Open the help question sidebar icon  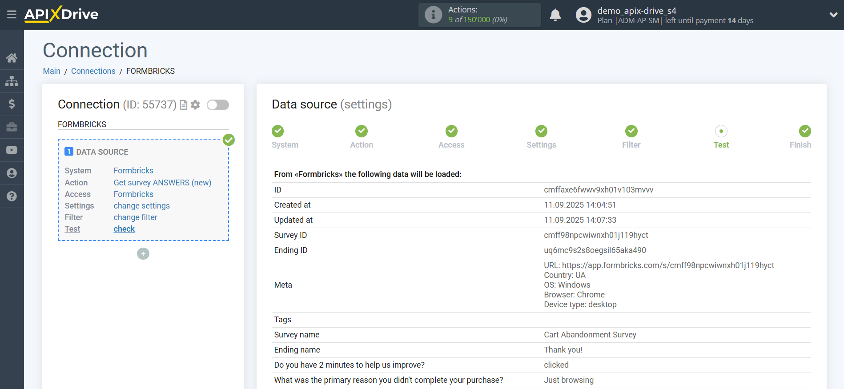coord(12,197)
